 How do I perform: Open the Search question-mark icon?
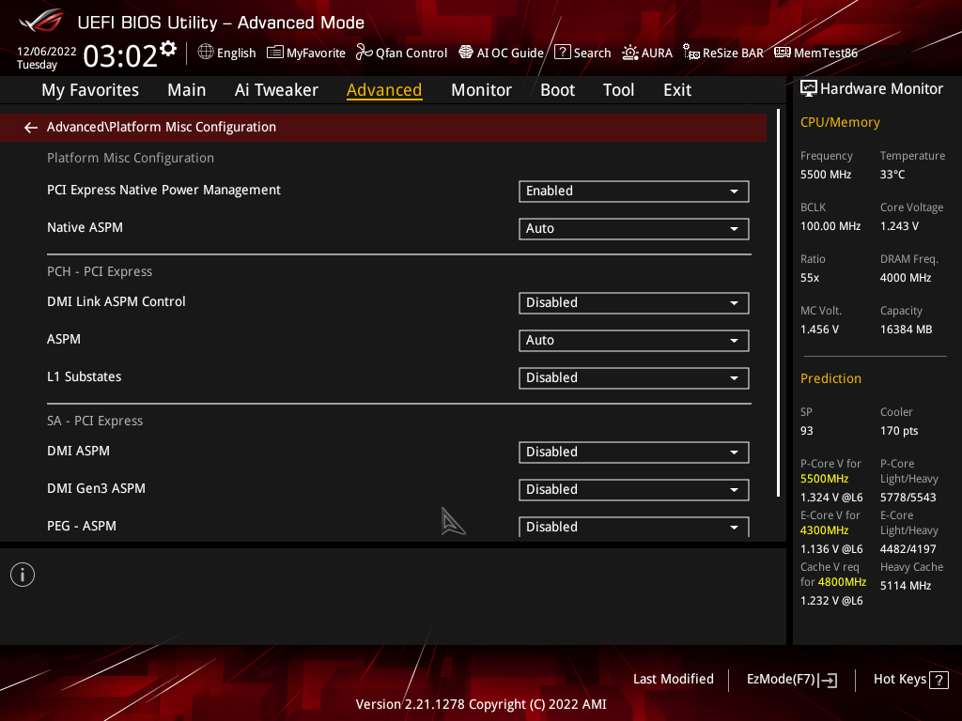562,53
